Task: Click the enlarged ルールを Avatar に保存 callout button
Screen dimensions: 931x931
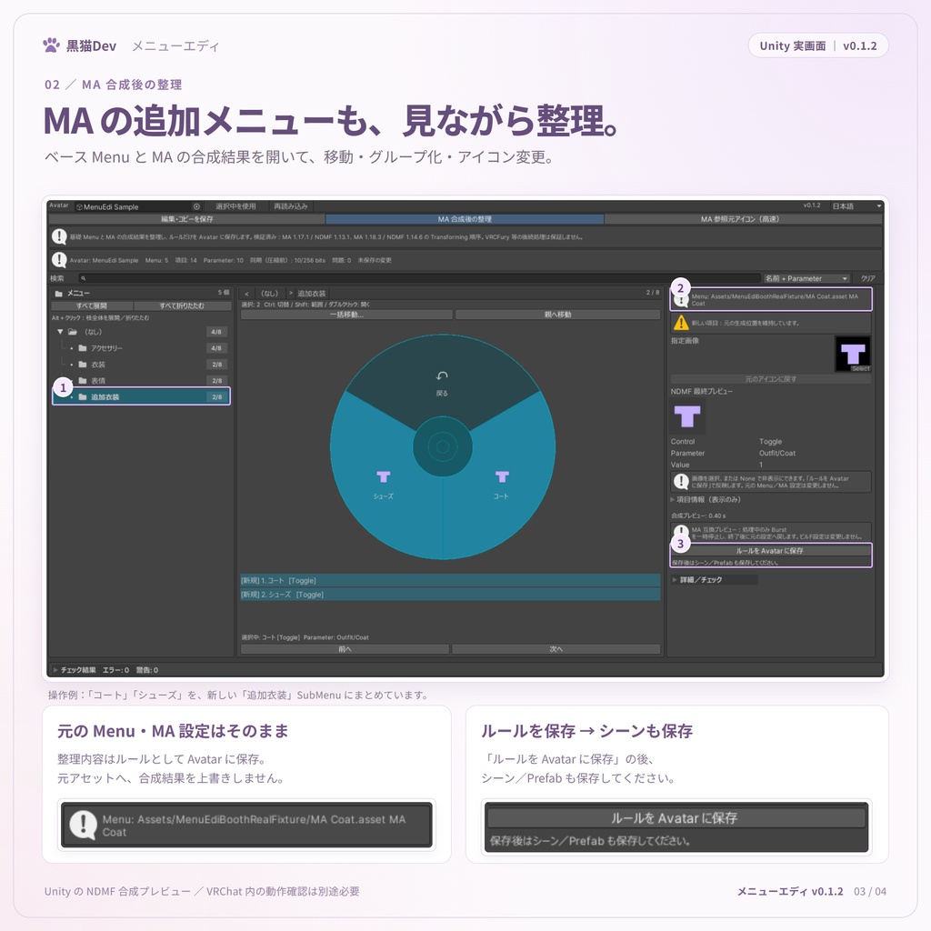Action: [x=676, y=818]
